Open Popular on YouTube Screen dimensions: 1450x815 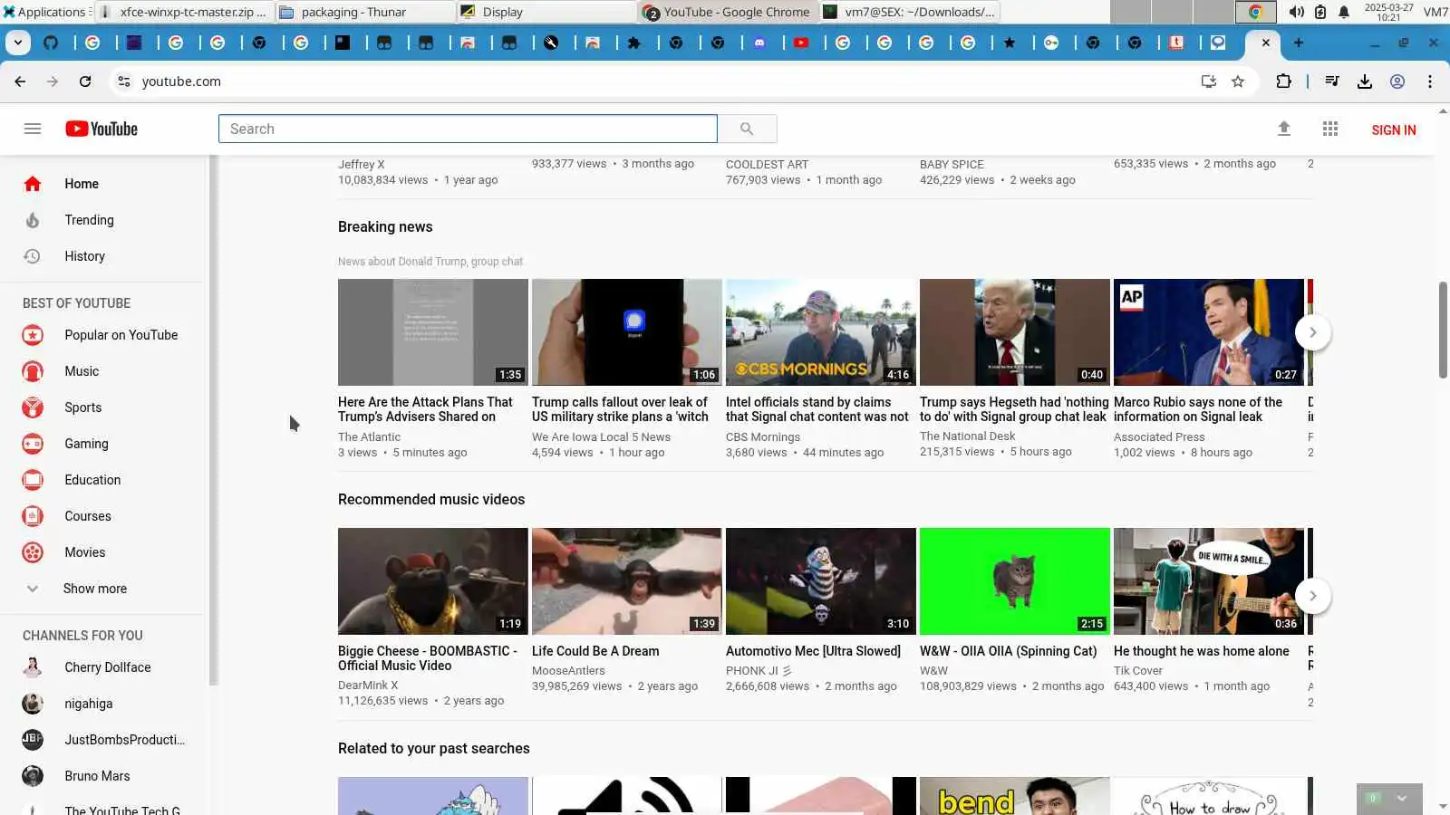[x=101, y=335]
